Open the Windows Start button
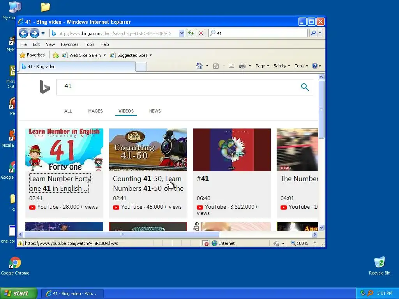The width and height of the screenshot is (399, 299). pos(19,294)
